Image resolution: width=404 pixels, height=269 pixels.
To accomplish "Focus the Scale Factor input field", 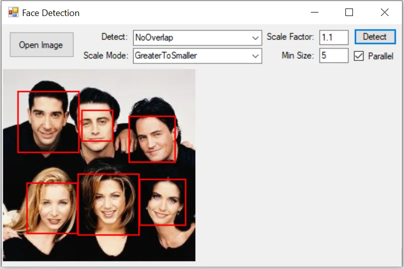I will [x=333, y=37].
